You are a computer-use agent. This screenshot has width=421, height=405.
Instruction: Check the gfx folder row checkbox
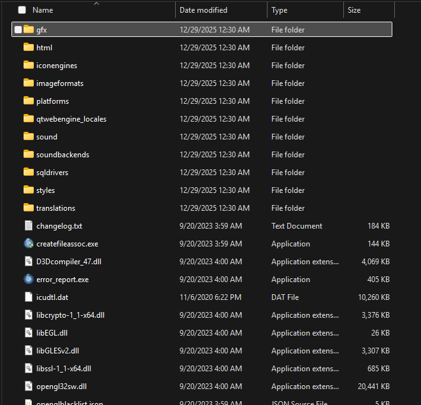tap(18, 29)
